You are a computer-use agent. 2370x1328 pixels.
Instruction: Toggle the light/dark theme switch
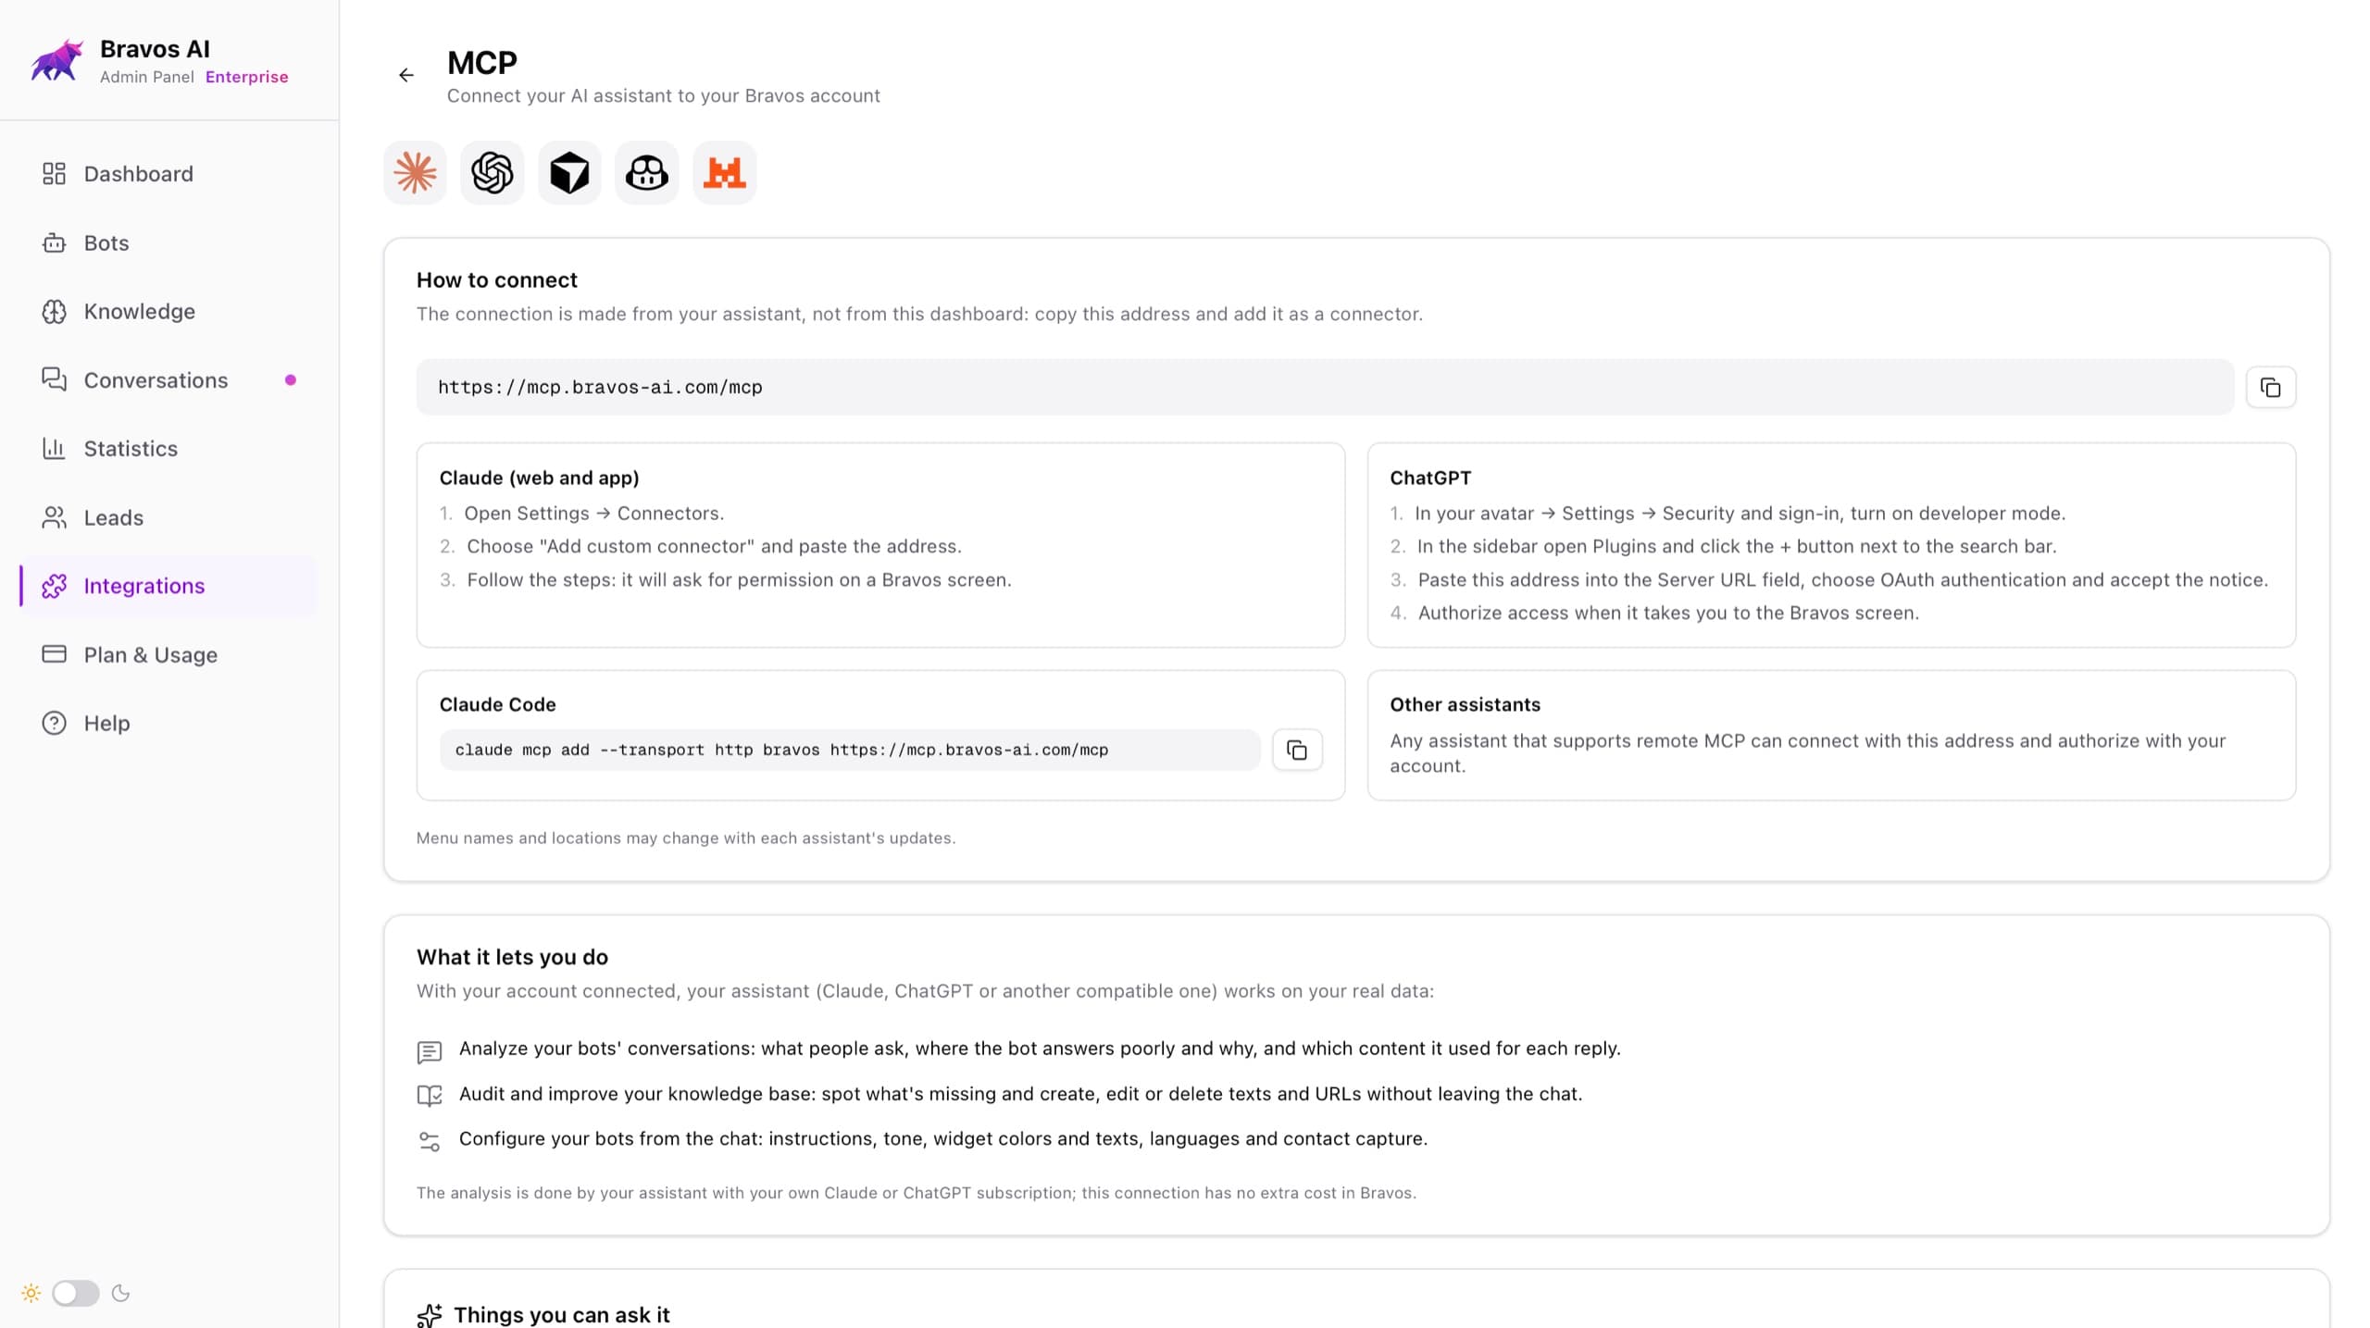pyautogui.click(x=75, y=1294)
